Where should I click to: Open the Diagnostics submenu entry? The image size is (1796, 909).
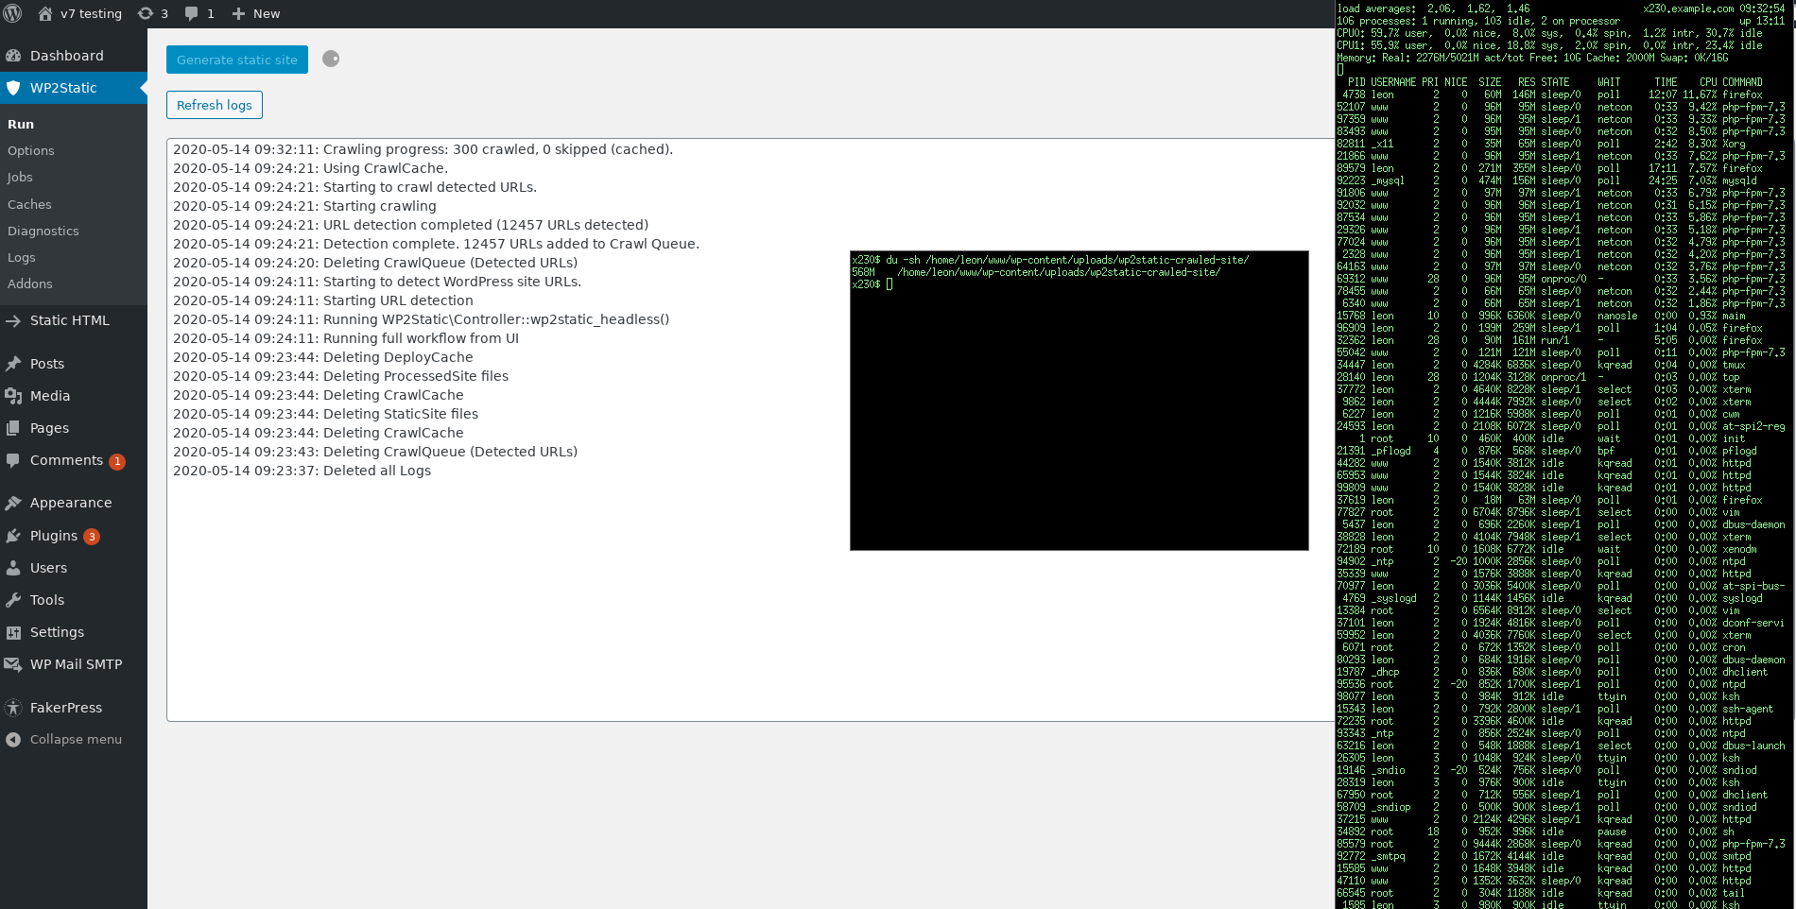pos(43,231)
